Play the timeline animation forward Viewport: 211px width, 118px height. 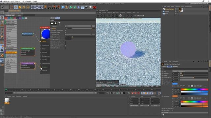(118, 93)
